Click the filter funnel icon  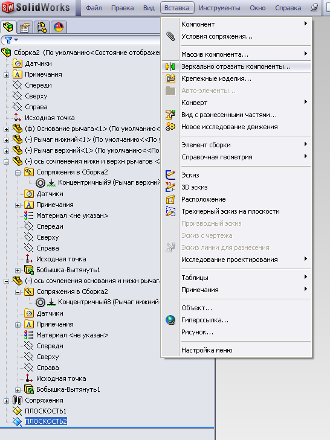point(8,40)
